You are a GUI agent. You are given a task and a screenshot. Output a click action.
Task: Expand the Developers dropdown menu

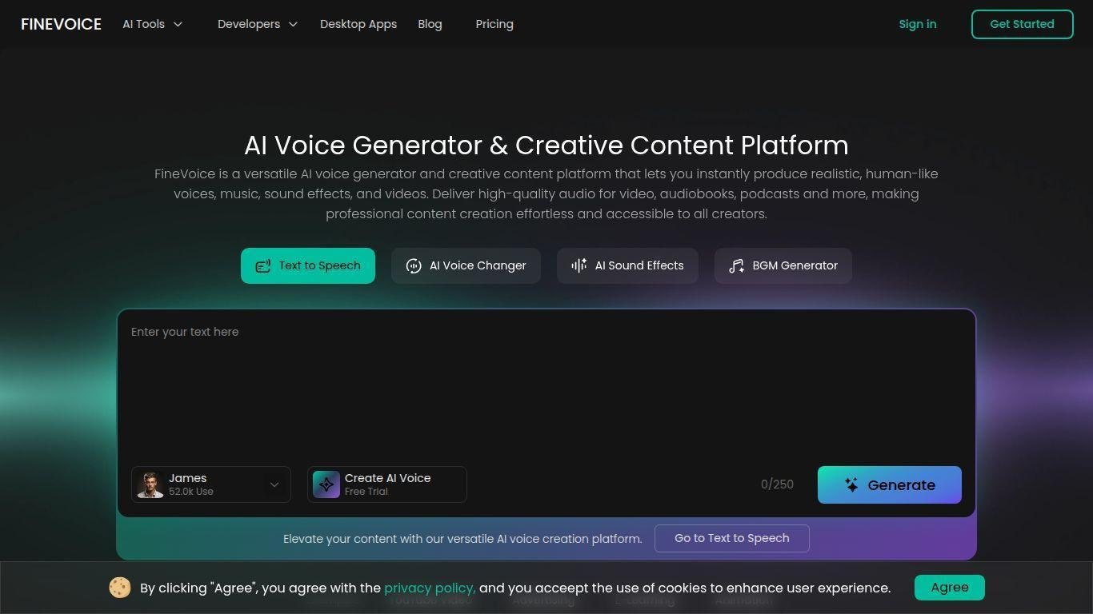(x=258, y=24)
